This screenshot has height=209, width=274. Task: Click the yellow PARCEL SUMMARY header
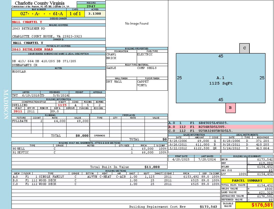247,181
